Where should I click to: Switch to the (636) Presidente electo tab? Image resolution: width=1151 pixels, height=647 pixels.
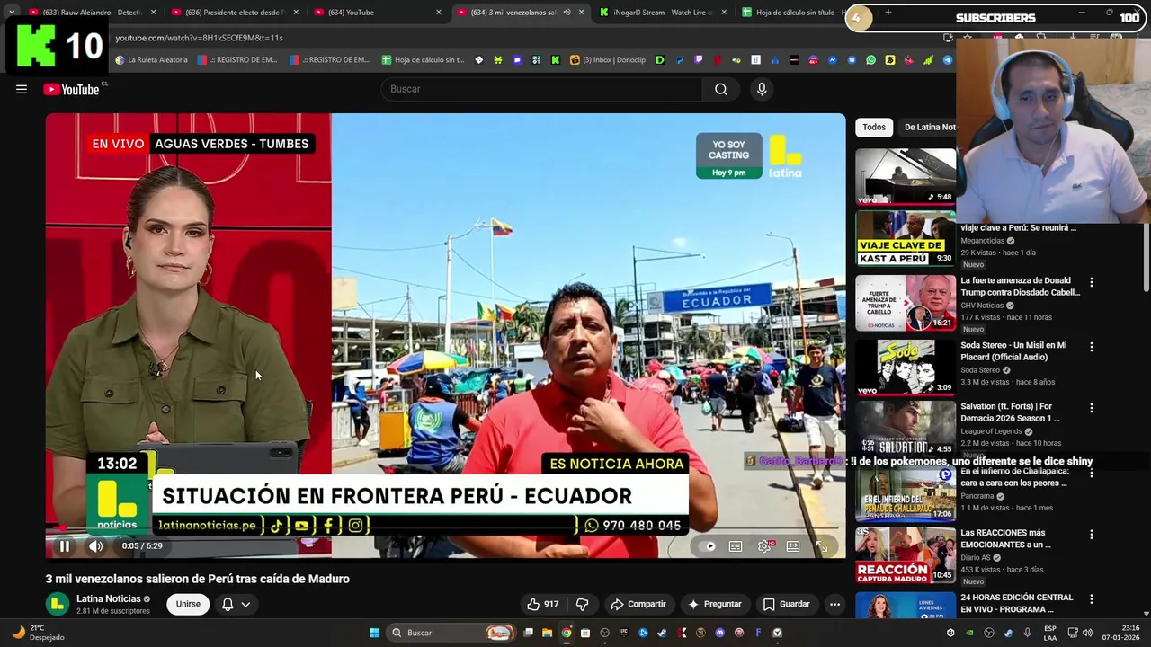[234, 13]
